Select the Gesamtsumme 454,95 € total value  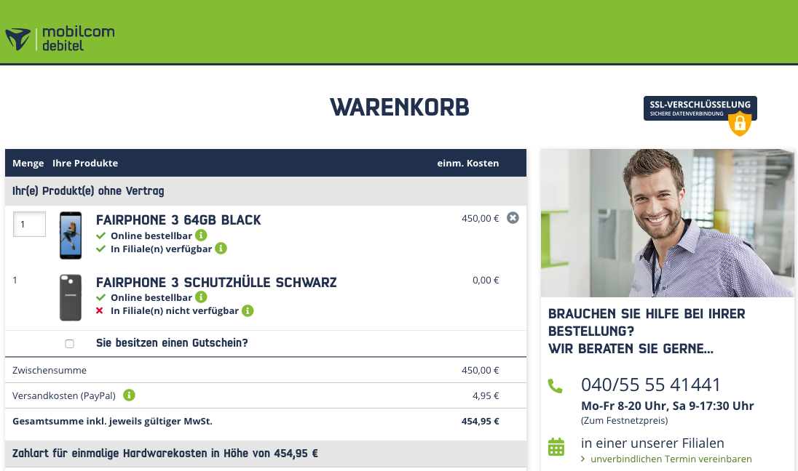click(480, 421)
